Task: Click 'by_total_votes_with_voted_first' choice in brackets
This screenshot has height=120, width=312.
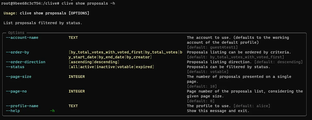Action: pos(107,52)
